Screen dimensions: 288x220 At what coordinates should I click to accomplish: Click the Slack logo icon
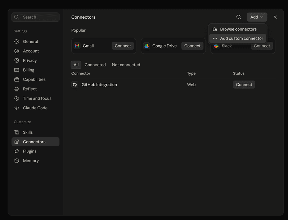coord(216,46)
